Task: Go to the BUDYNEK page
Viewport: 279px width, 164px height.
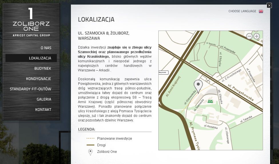Action: coord(43,68)
